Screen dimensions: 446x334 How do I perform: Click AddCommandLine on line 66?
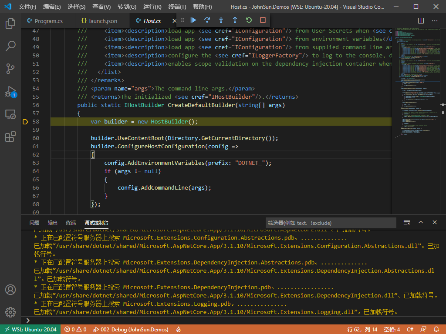click(164, 188)
